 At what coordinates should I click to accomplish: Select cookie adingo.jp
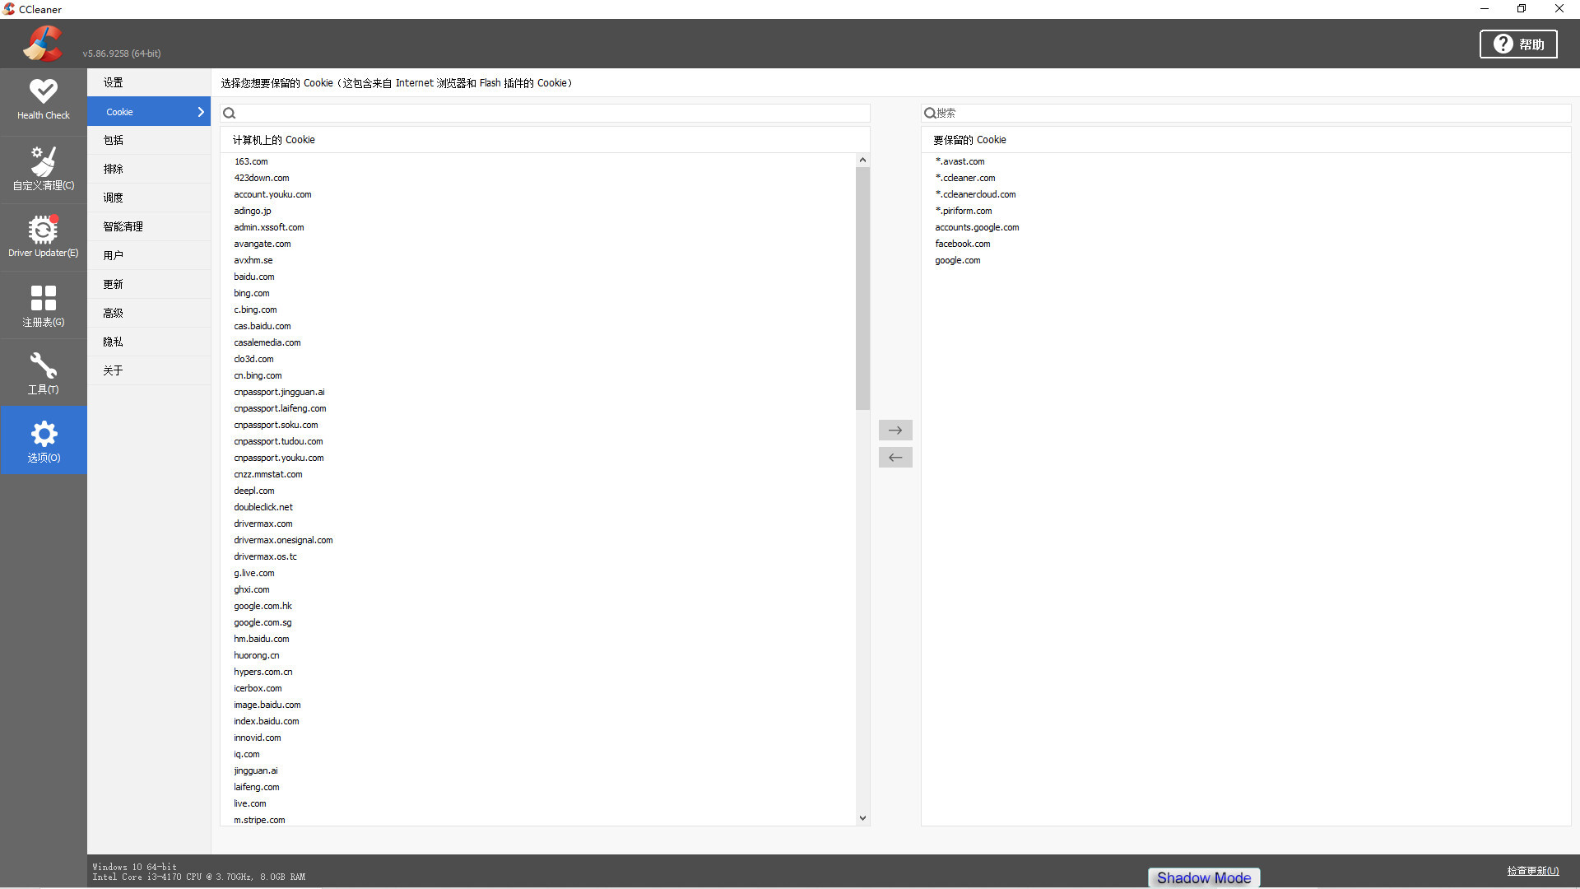tap(253, 211)
